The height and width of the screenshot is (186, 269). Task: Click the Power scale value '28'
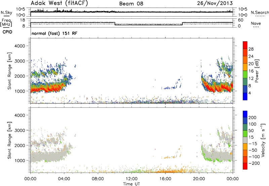click(x=251, y=49)
